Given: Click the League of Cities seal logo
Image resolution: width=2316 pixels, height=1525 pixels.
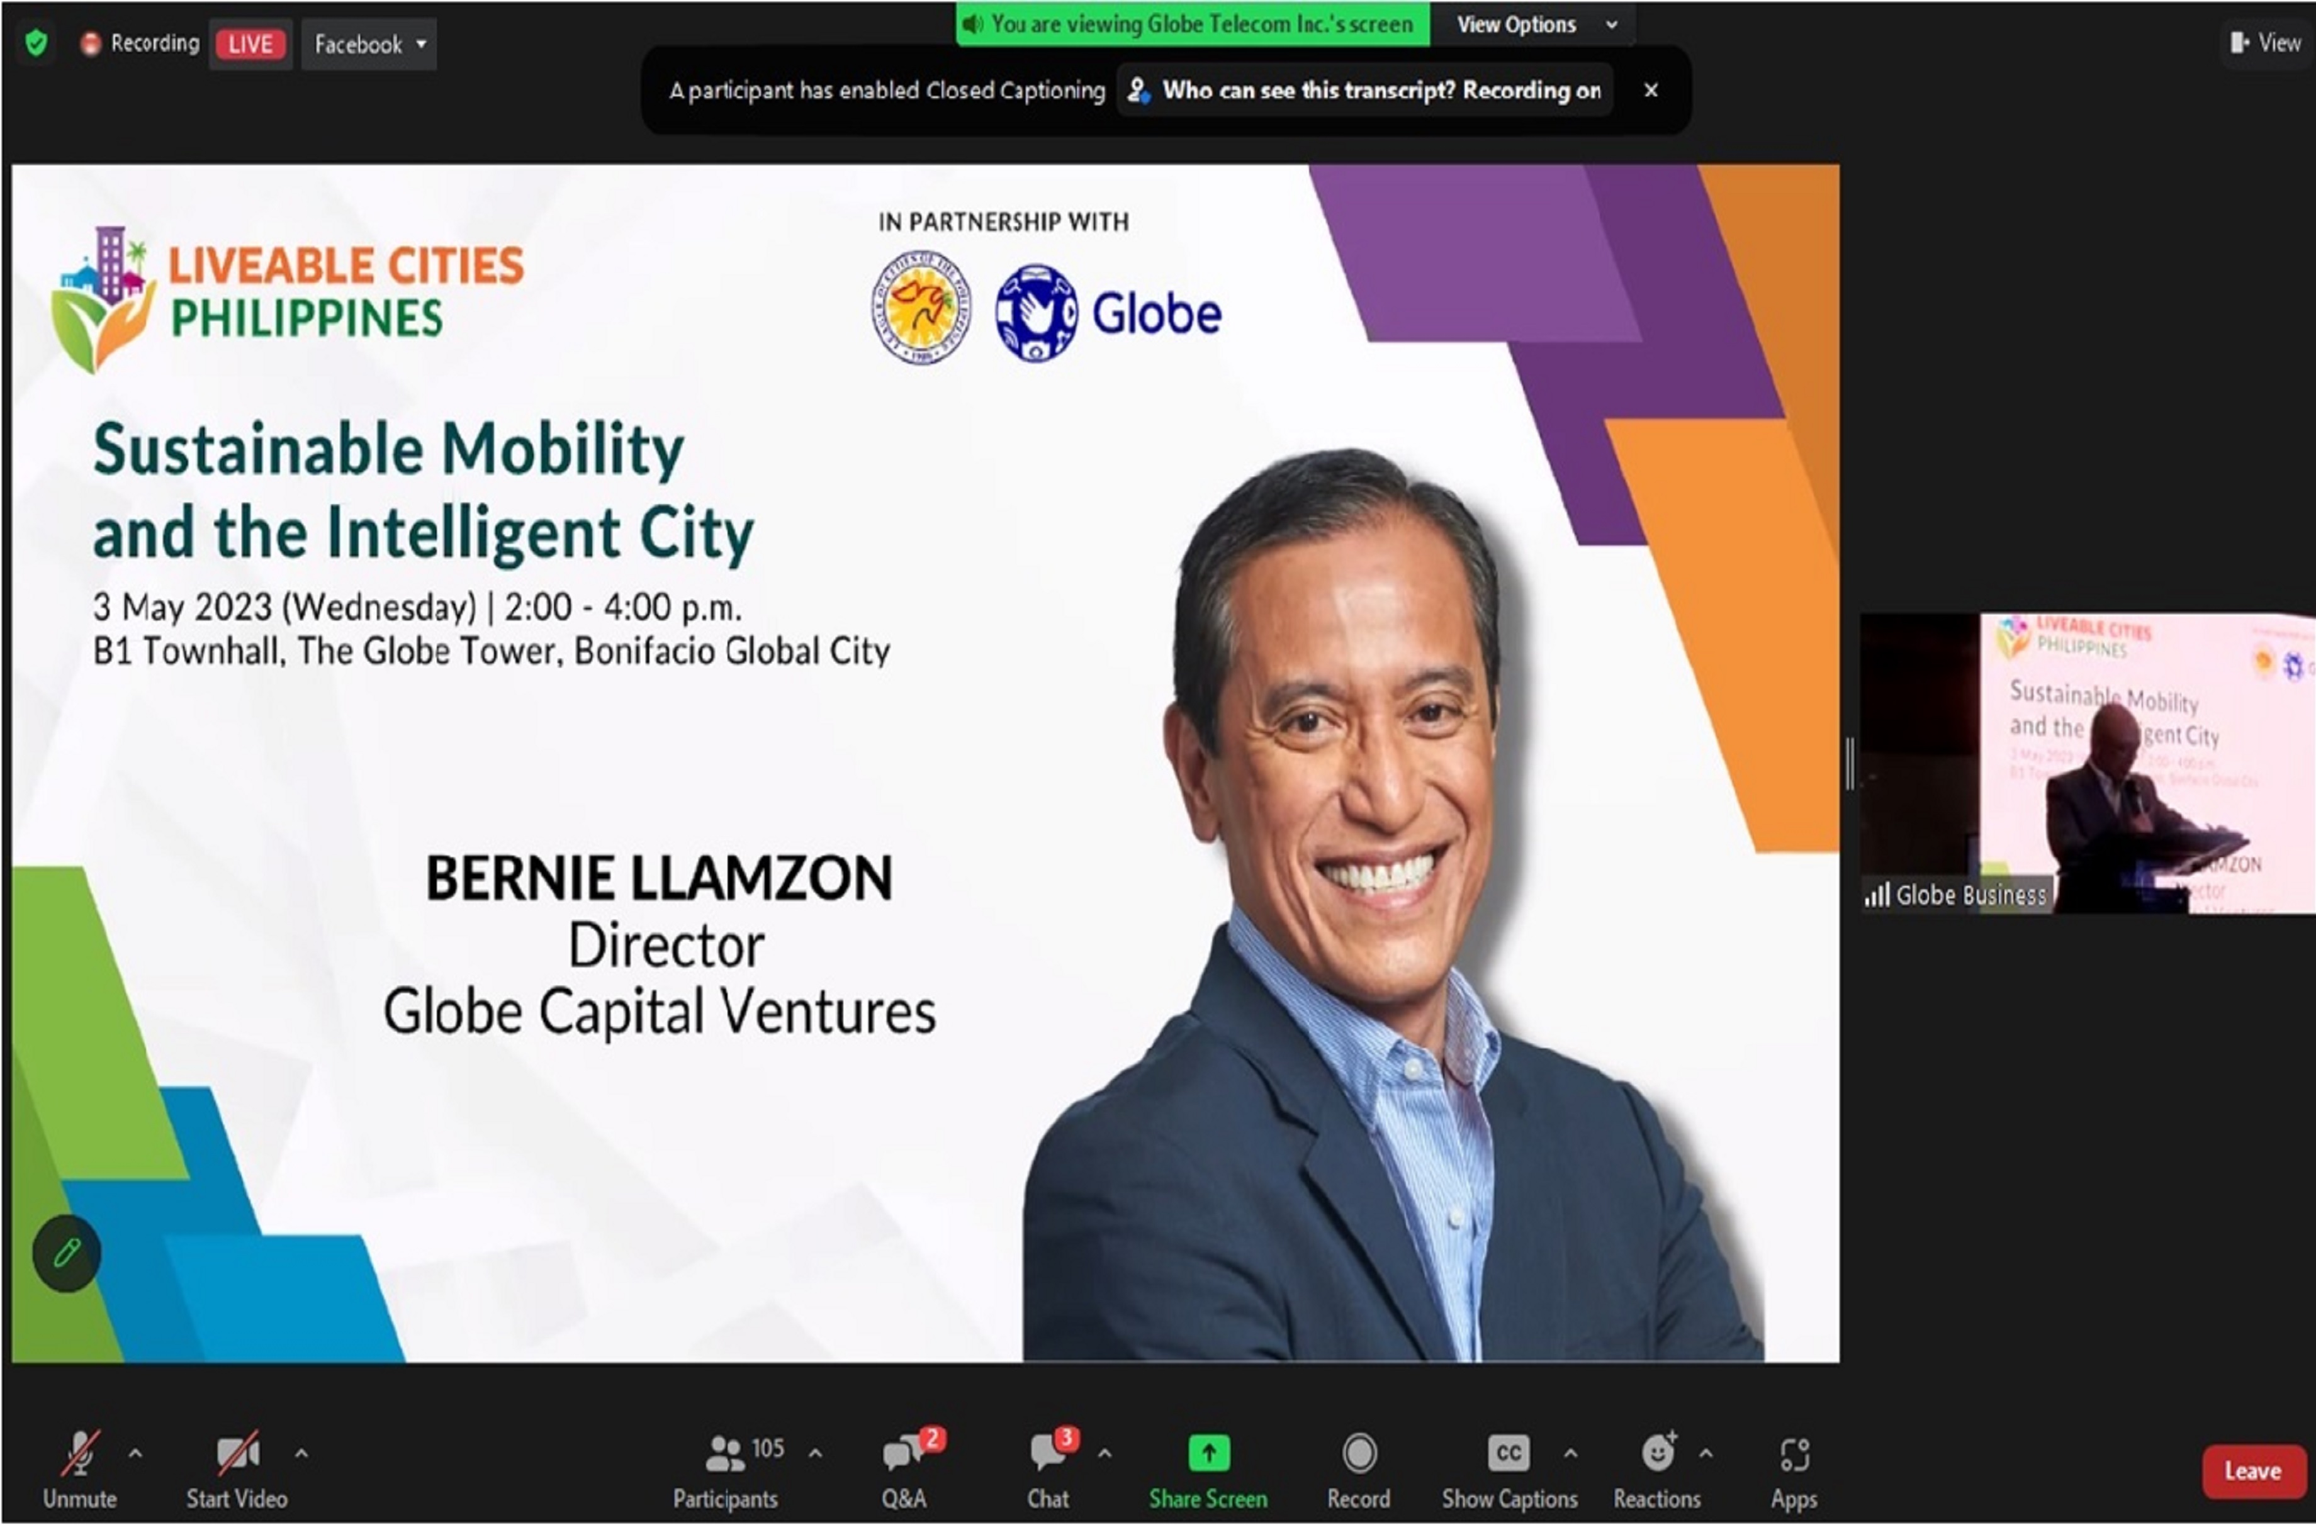Looking at the screenshot, I should click(921, 308).
